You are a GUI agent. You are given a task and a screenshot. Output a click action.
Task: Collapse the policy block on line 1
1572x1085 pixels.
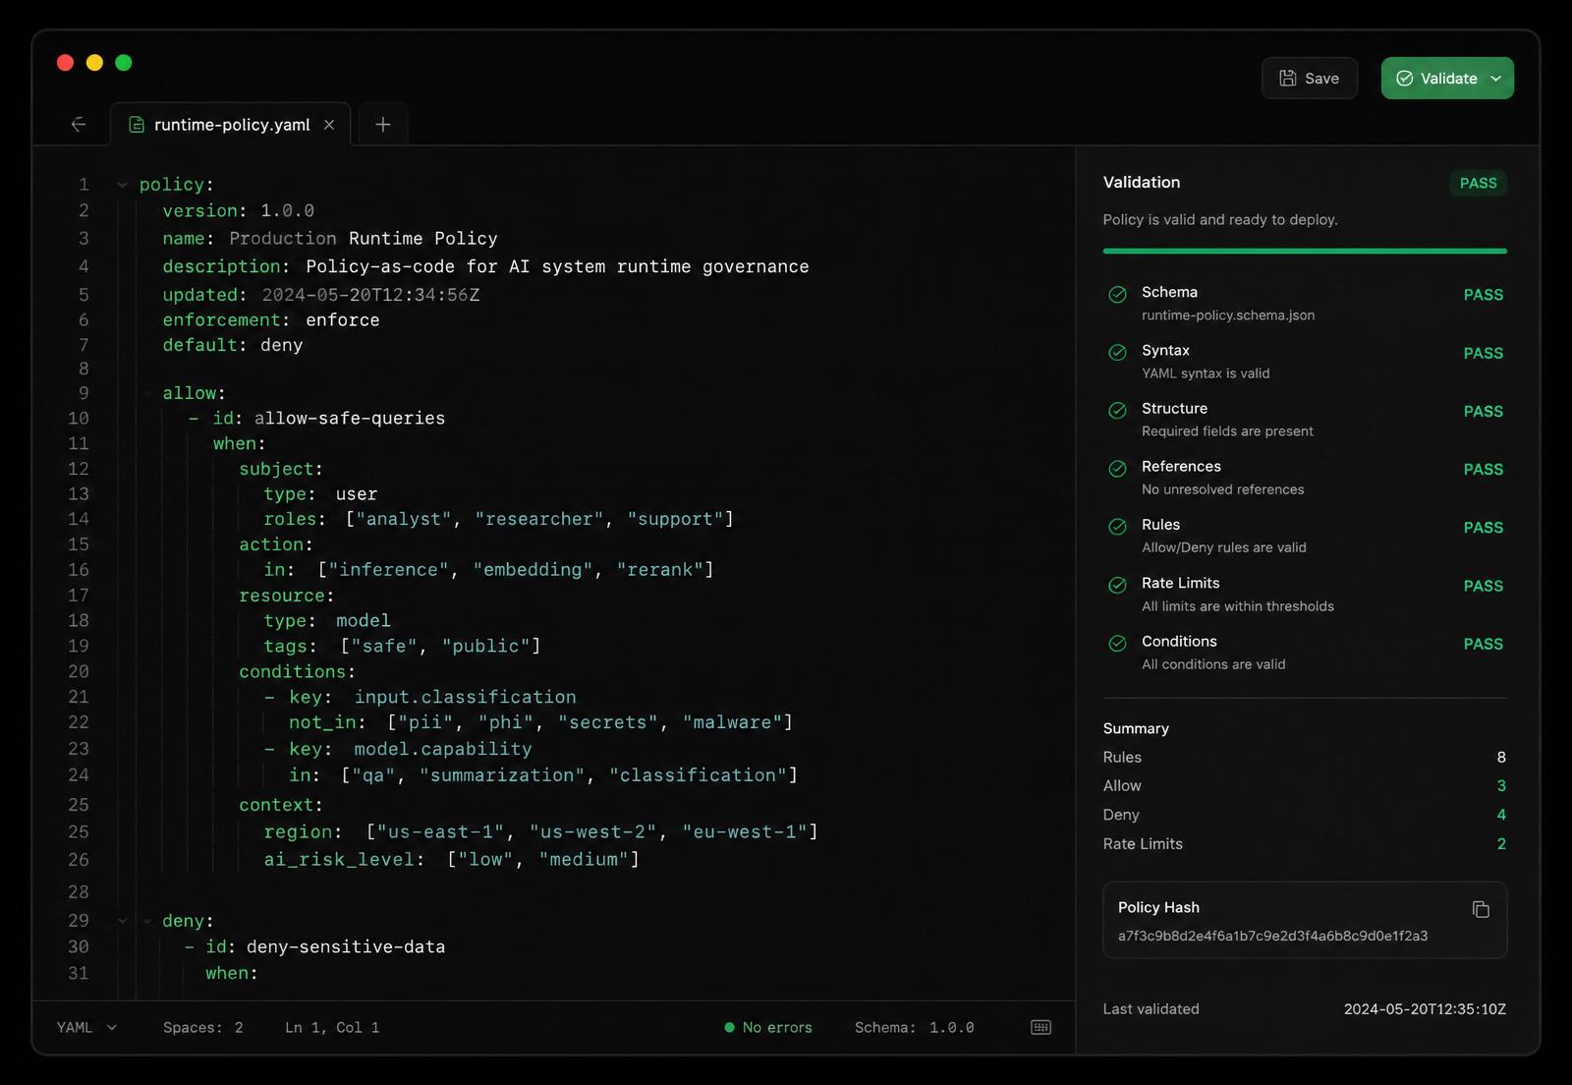point(122,185)
